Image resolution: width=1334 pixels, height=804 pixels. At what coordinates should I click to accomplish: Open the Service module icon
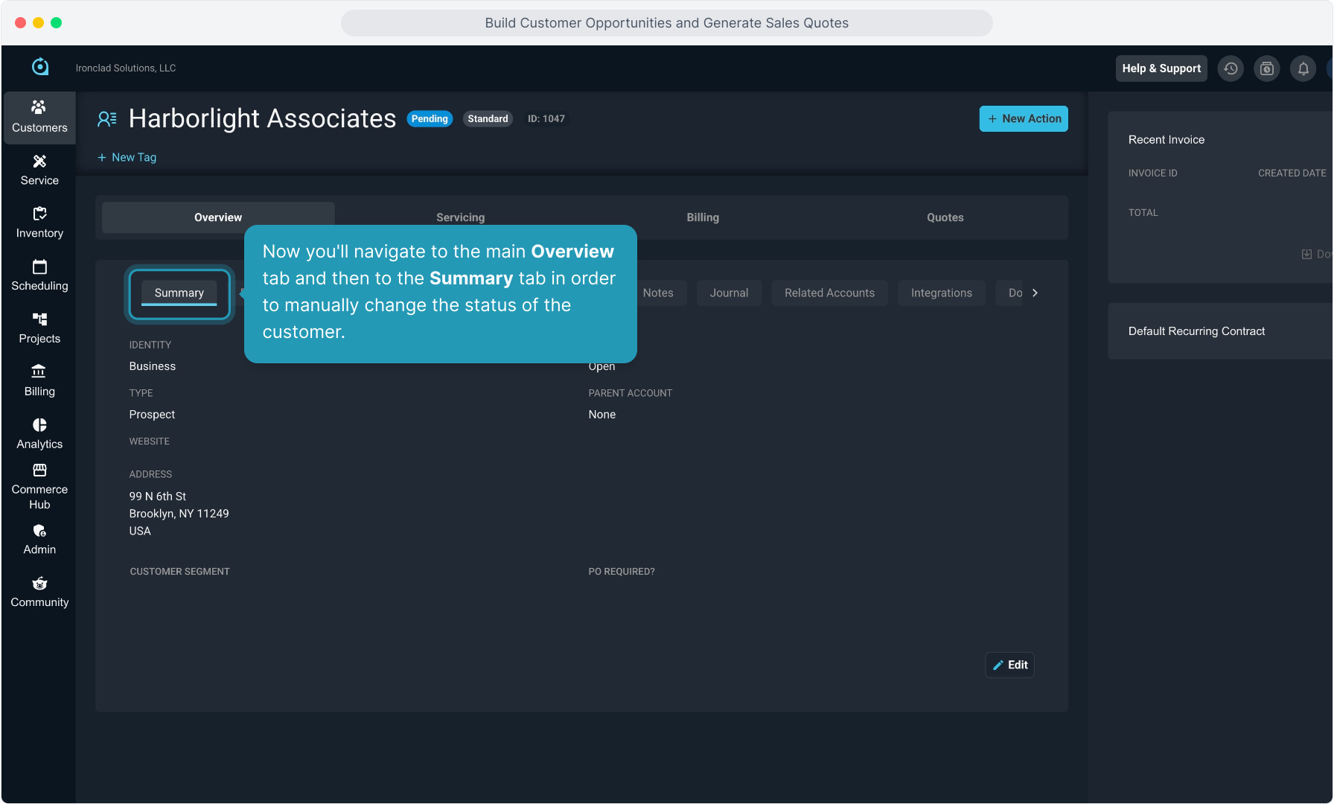point(39,162)
